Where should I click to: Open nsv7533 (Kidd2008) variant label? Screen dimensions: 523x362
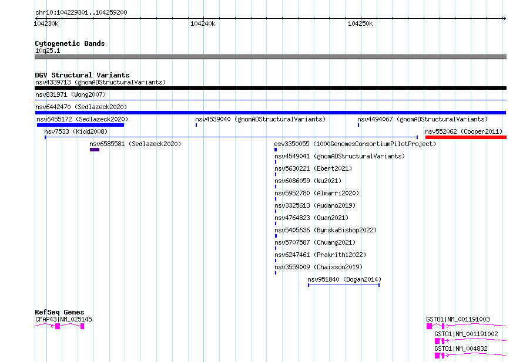(76, 131)
